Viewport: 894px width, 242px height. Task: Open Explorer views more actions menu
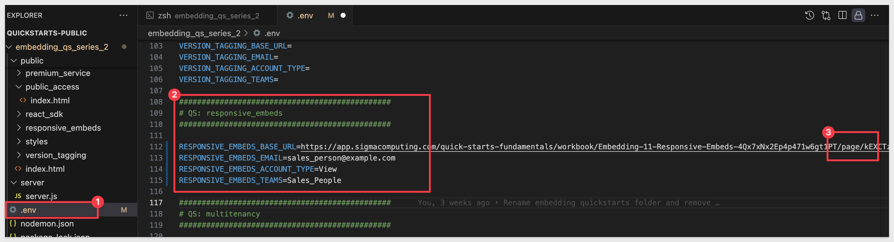click(x=123, y=15)
